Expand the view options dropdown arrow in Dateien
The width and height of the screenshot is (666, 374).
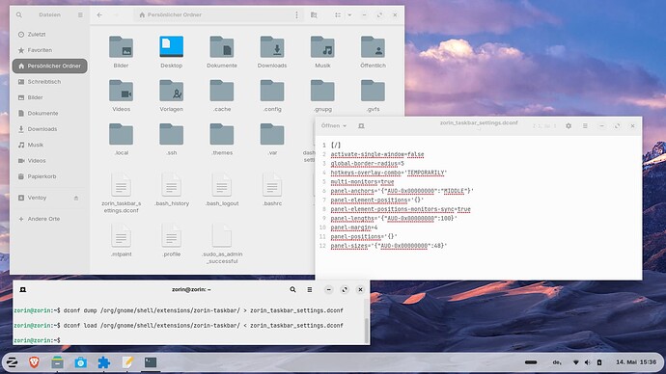pos(349,14)
